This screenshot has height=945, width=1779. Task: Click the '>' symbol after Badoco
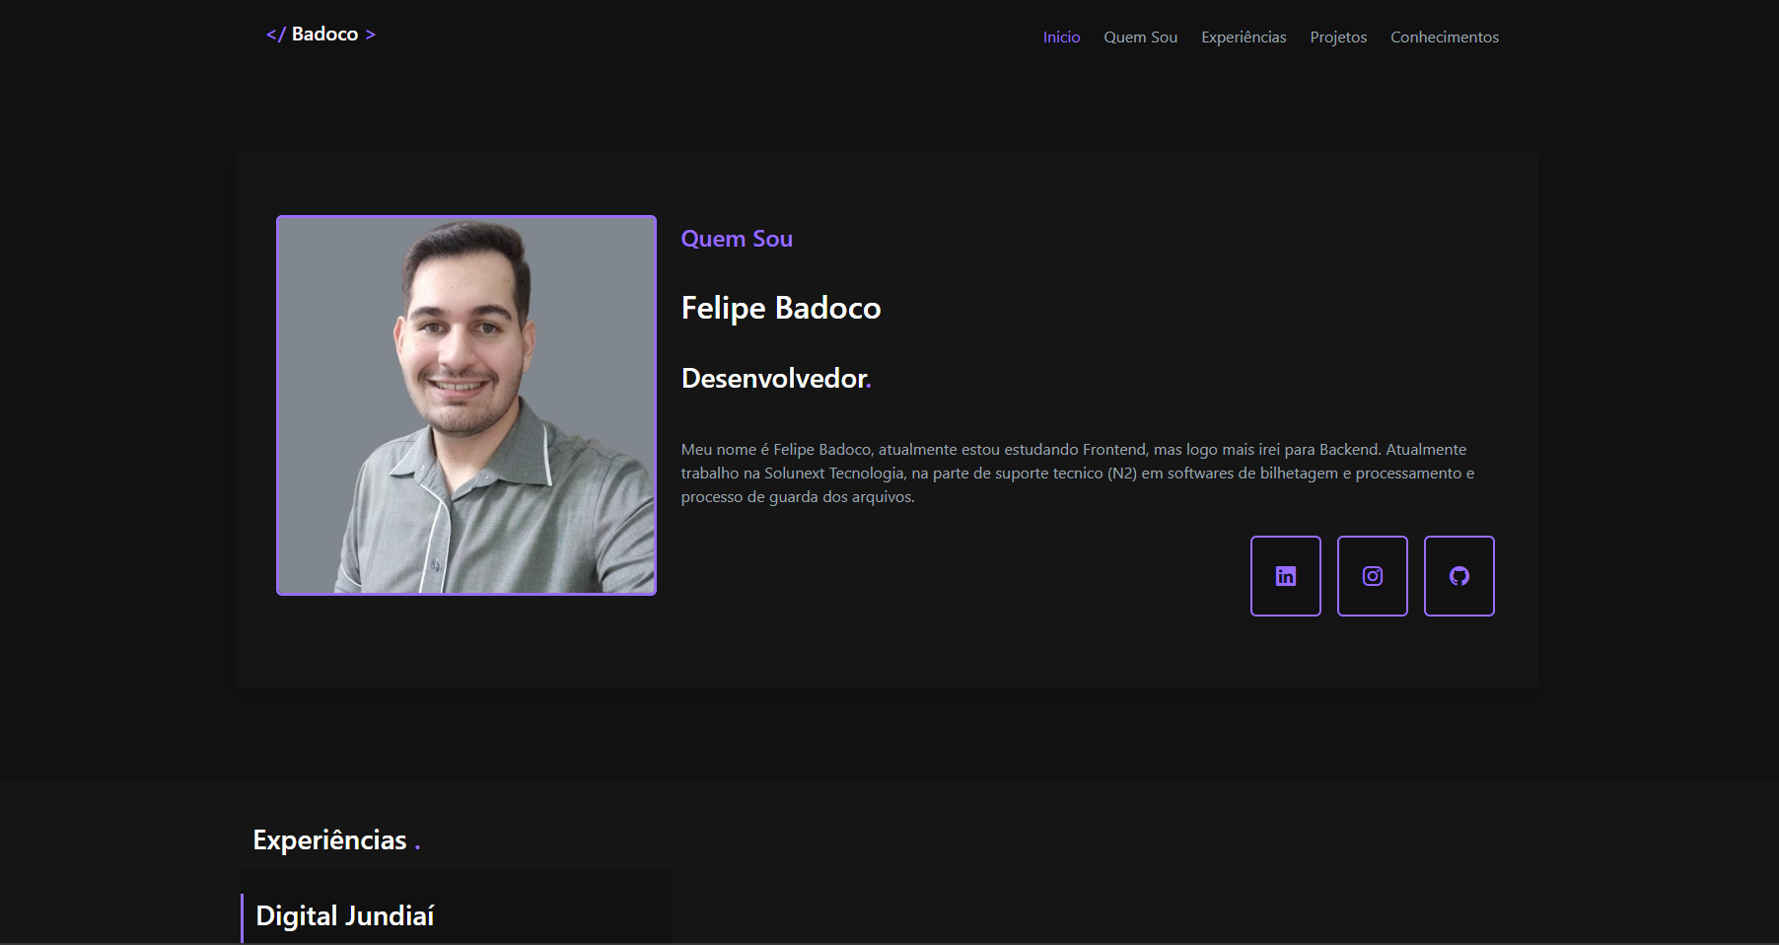[x=371, y=35]
